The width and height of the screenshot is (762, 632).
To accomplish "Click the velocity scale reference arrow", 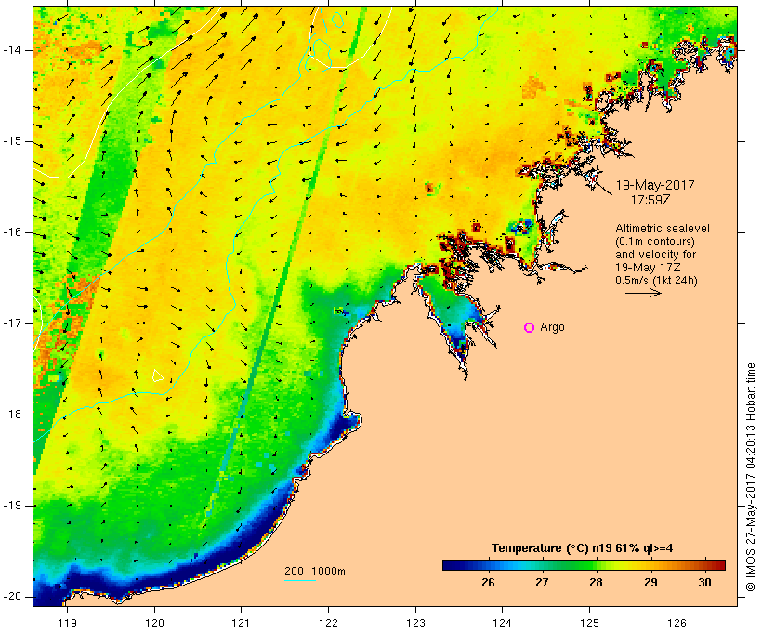I will 643,293.
